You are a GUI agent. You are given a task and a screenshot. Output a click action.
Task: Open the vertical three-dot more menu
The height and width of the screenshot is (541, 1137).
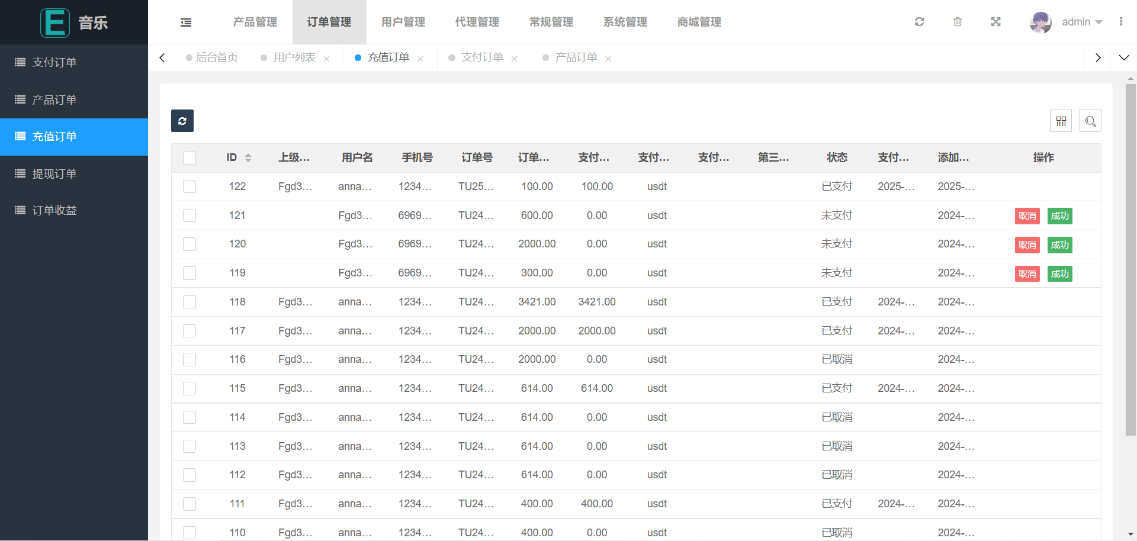[x=1121, y=22]
